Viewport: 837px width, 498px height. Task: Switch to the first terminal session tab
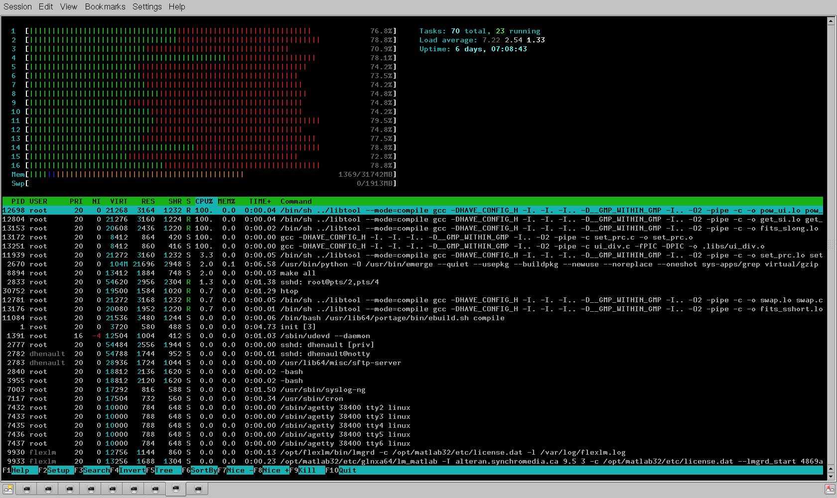[x=27, y=490]
